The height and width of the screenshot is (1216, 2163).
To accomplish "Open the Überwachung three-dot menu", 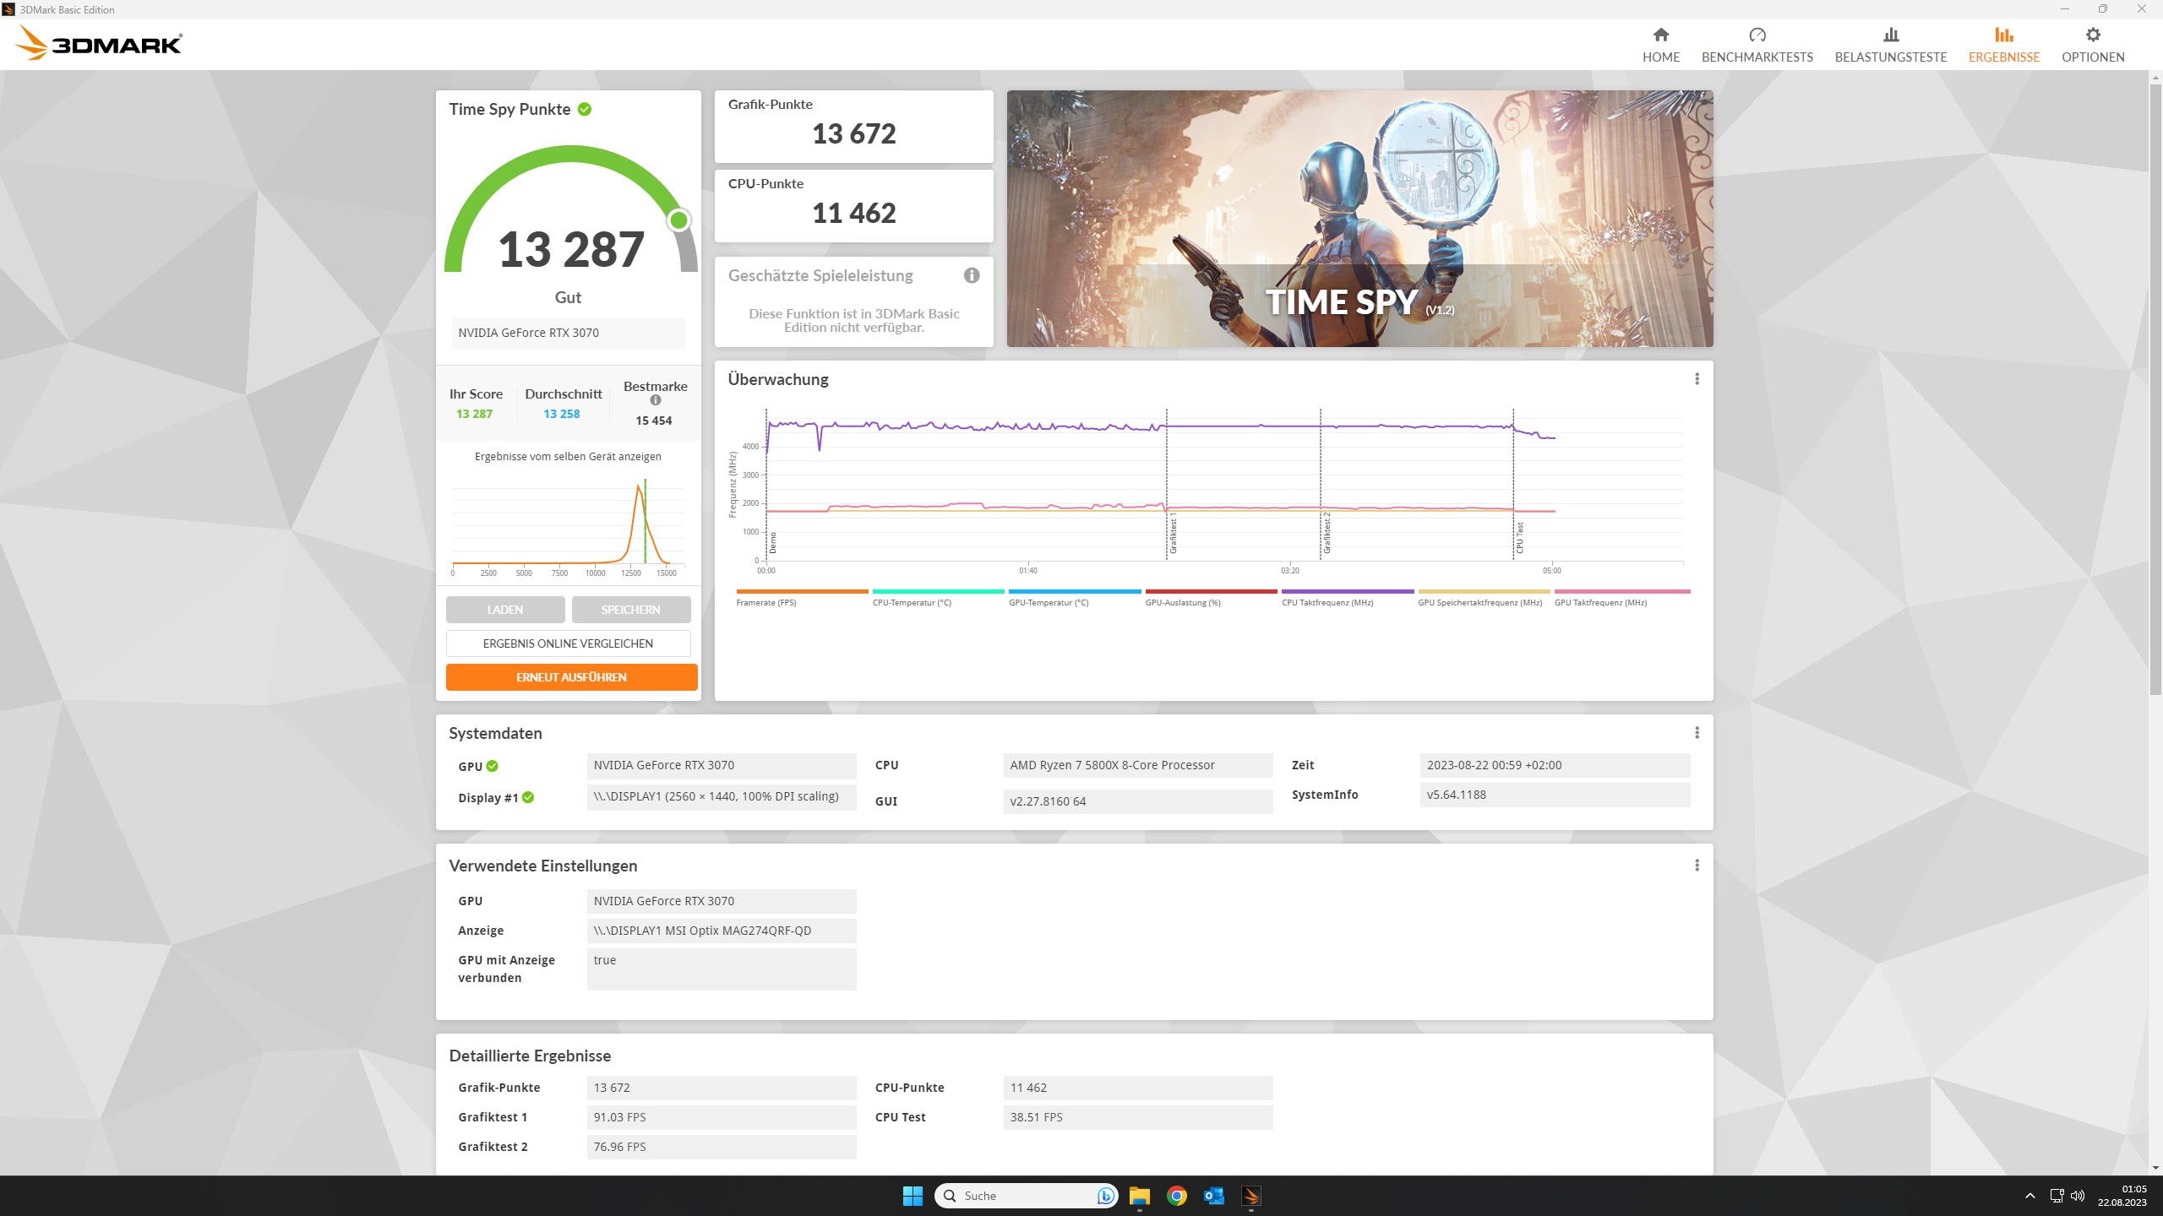I will coord(1697,379).
